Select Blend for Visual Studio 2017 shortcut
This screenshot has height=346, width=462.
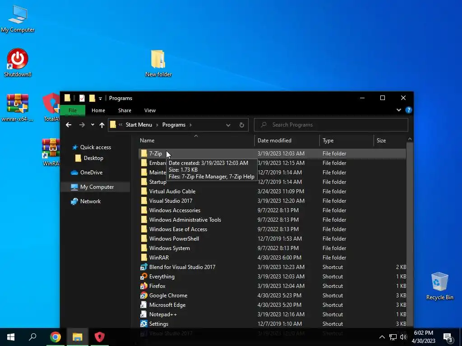pos(272,267)
